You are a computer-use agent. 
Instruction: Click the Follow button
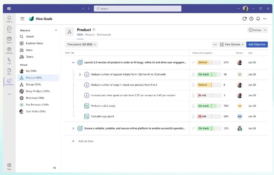click(255, 30)
